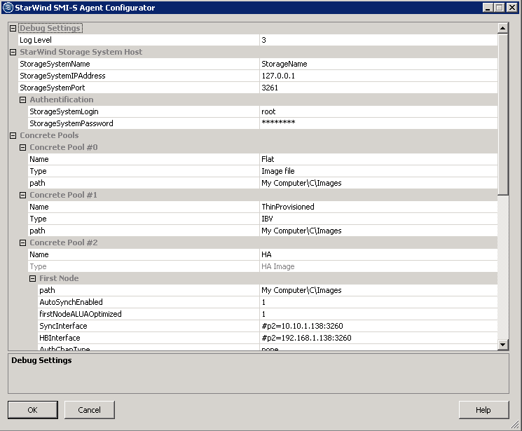Edit HBInterface value #p2=192.168.1.138:3260
522x431 pixels.
click(378, 338)
